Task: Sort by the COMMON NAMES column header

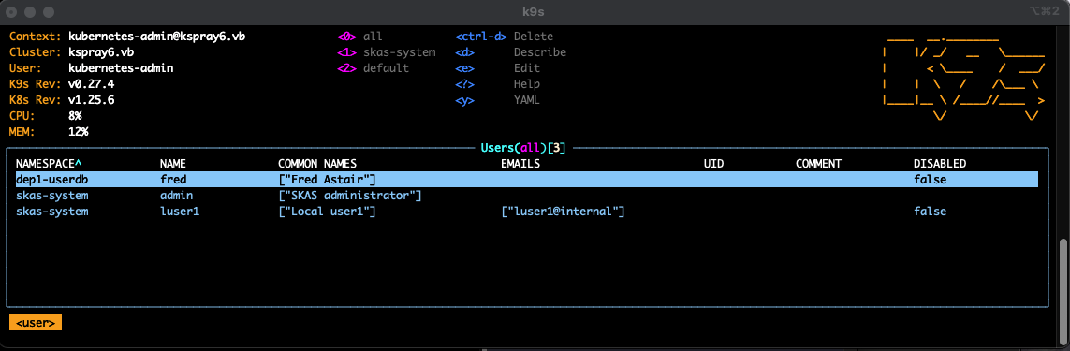Action: [x=317, y=164]
